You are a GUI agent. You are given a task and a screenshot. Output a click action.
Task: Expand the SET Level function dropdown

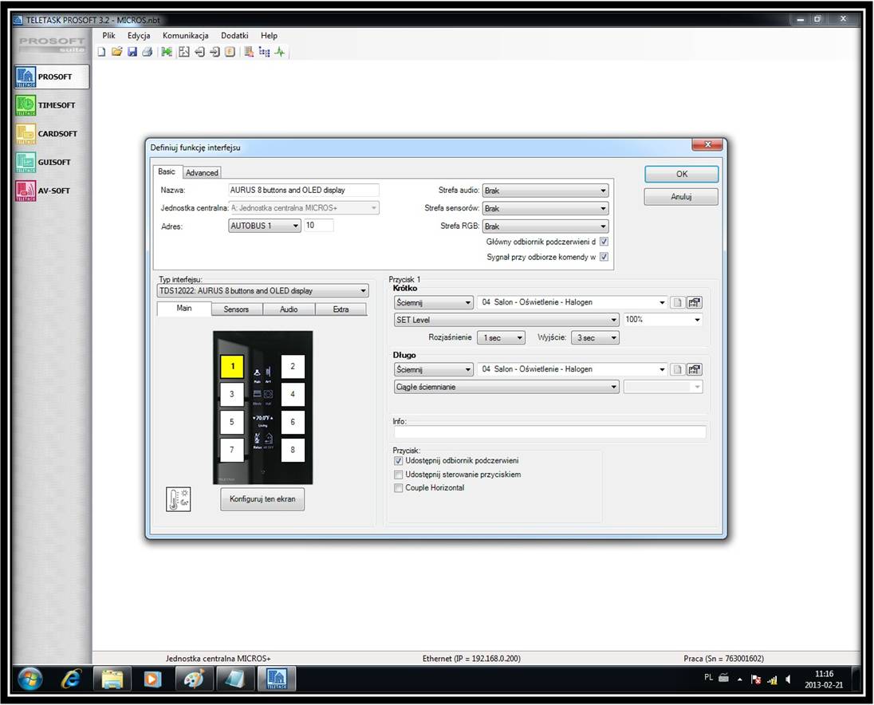(x=506, y=320)
